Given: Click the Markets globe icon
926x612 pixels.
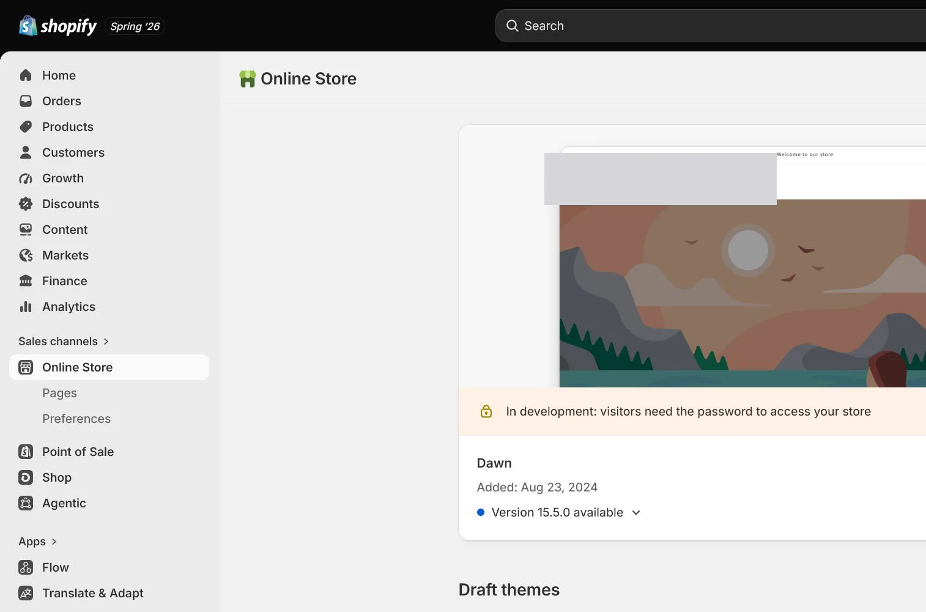Looking at the screenshot, I should [x=26, y=255].
